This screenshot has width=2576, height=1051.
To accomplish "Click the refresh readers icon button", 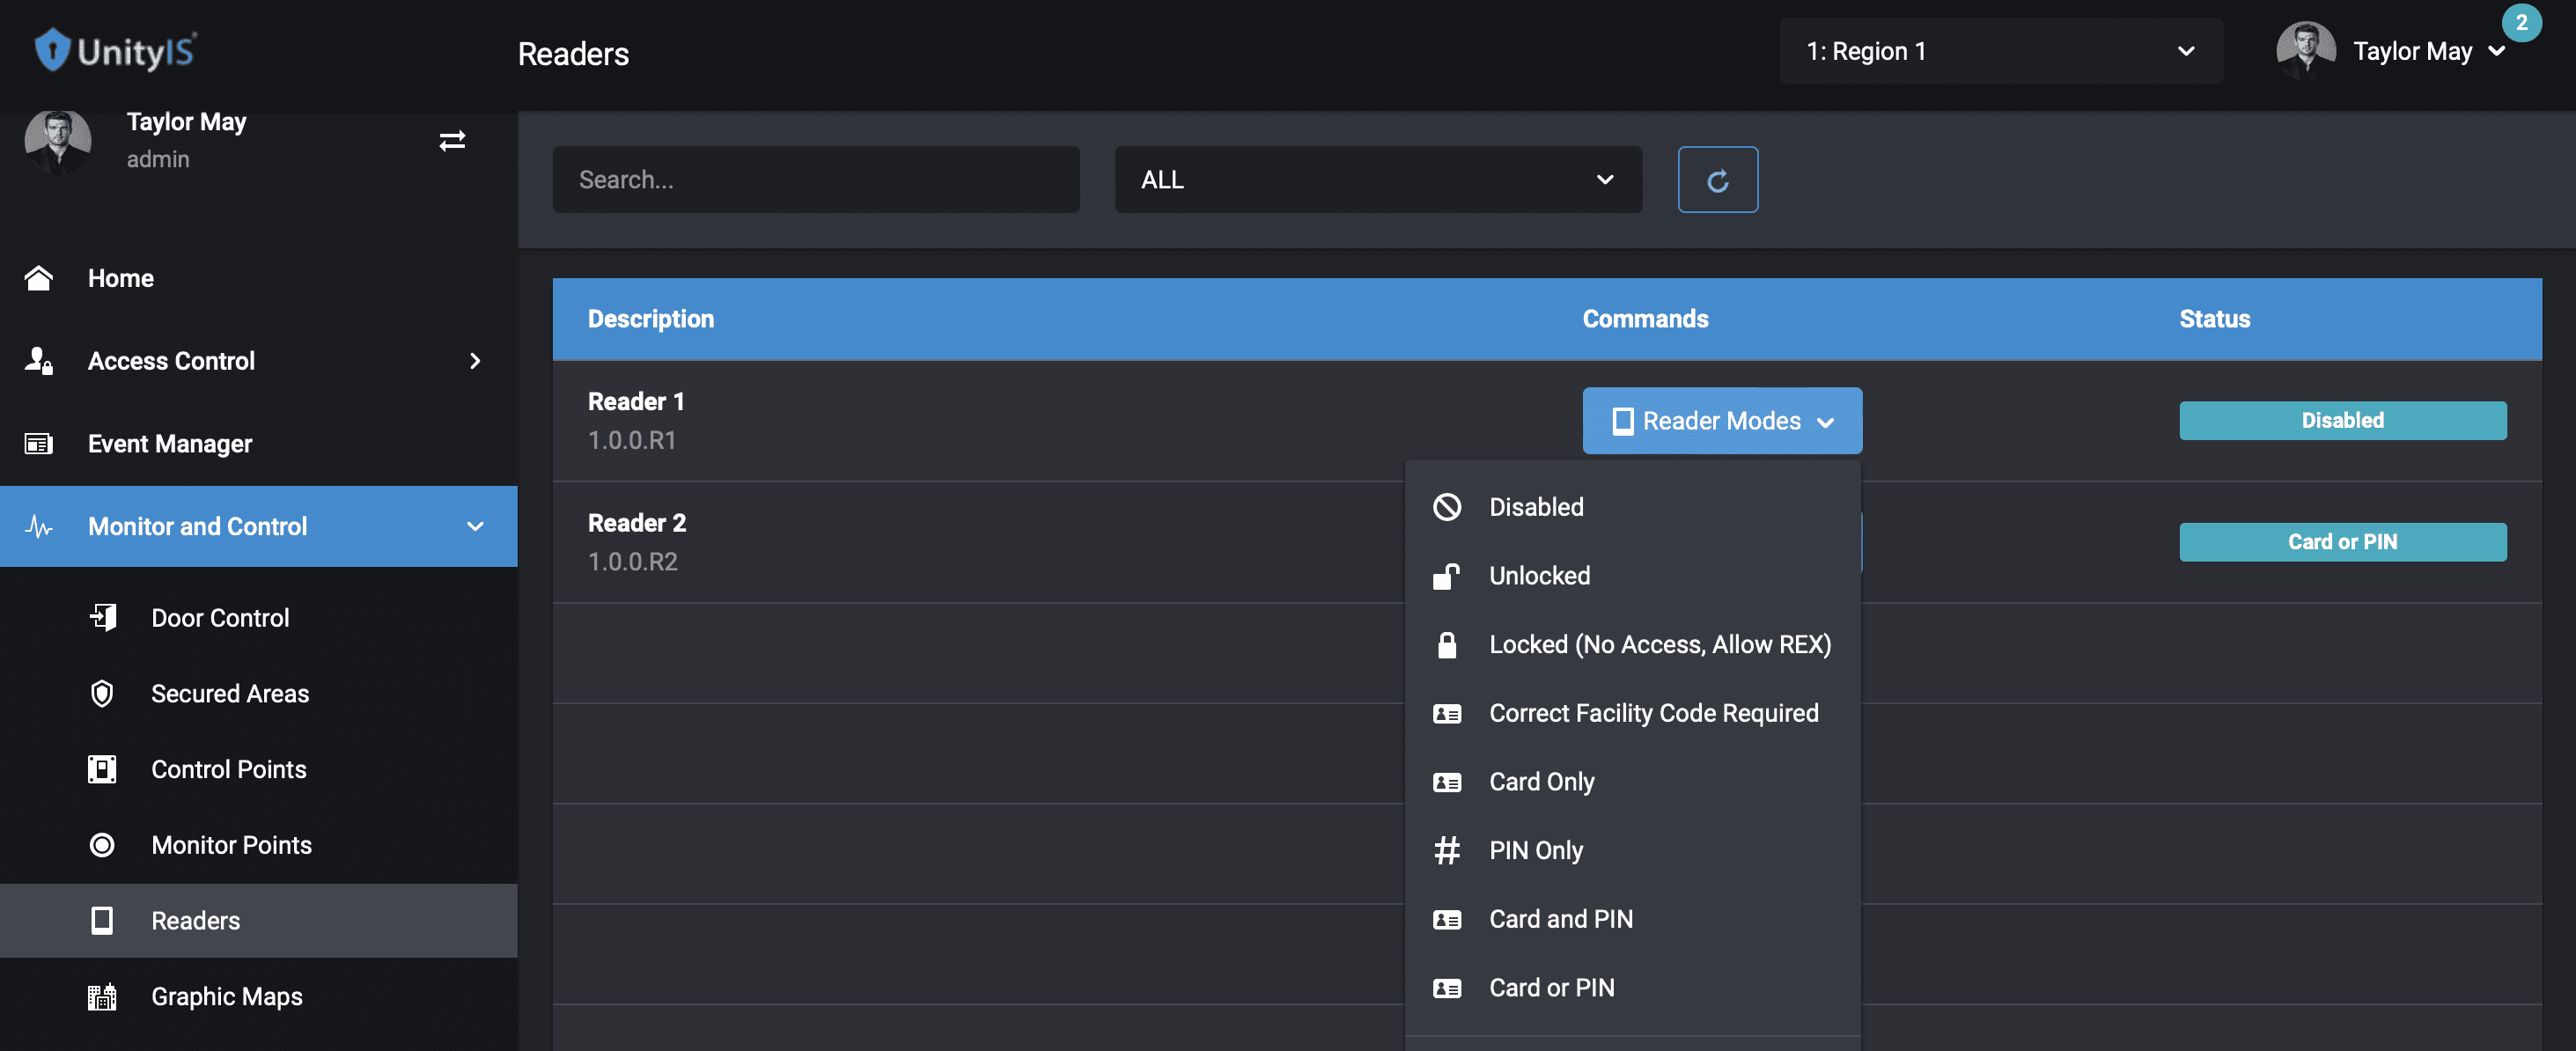I will tap(1717, 180).
